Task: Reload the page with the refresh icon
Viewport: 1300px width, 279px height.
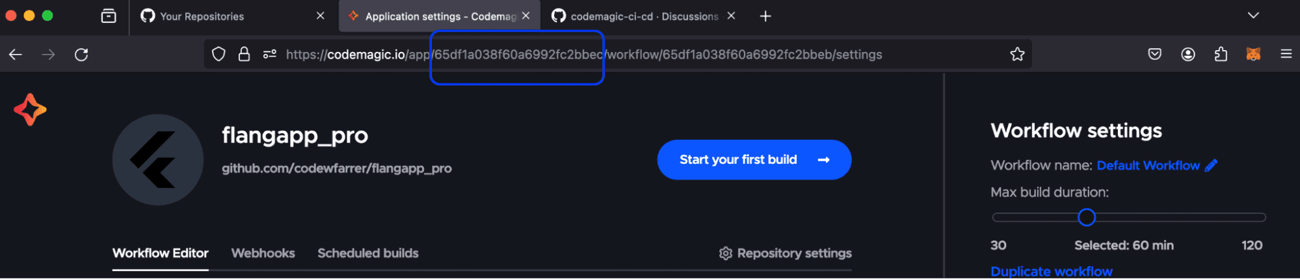Action: [x=81, y=55]
